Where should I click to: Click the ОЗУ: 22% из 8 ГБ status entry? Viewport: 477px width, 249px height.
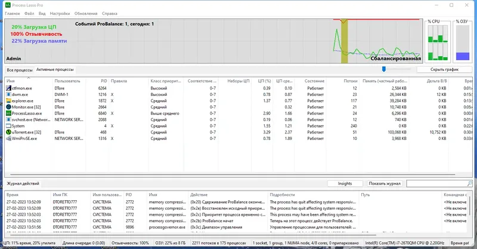(170, 243)
